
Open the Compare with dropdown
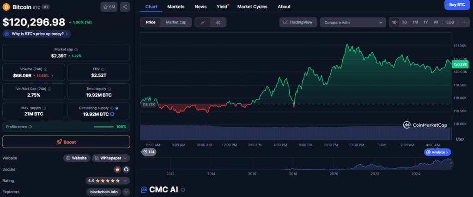353,22
